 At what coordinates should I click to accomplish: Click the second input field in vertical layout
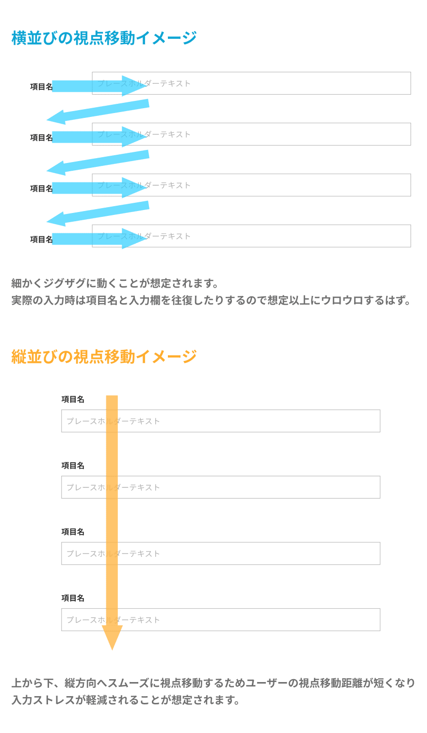pos(243,487)
